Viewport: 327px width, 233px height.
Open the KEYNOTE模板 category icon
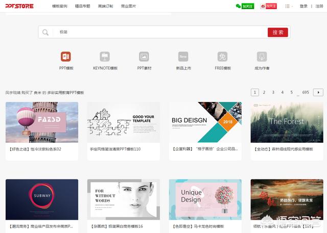(x=105, y=57)
